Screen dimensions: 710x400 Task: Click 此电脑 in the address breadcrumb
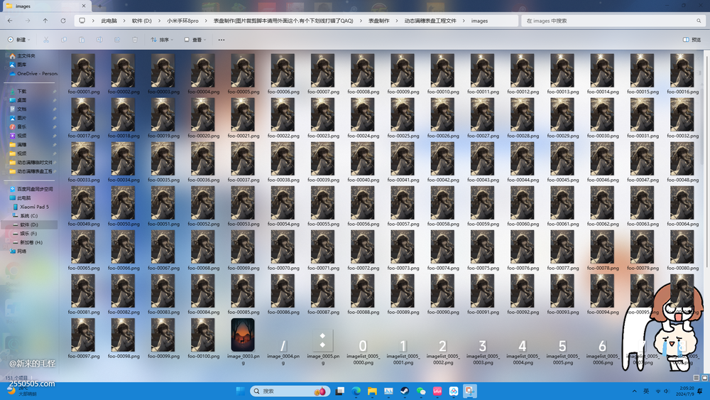point(110,21)
